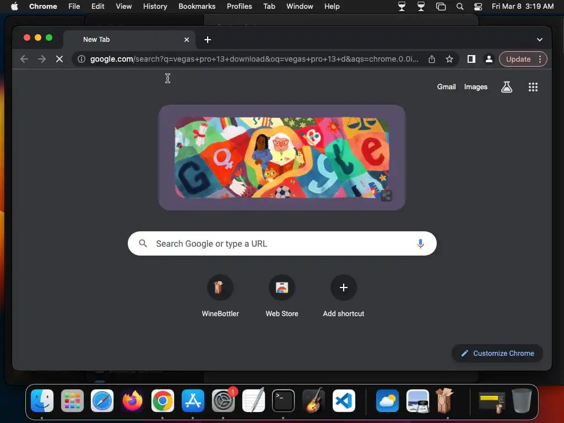Bookmark this tab with the star icon
564x423 pixels.
(x=449, y=59)
